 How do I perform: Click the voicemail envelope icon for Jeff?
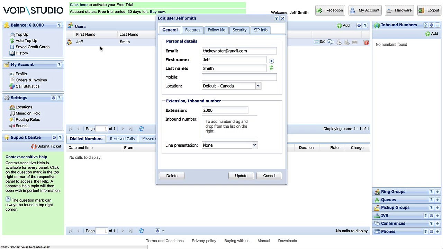316,42
